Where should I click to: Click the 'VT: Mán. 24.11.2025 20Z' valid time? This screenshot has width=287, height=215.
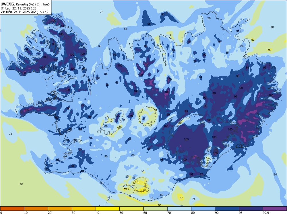(x=18, y=12)
